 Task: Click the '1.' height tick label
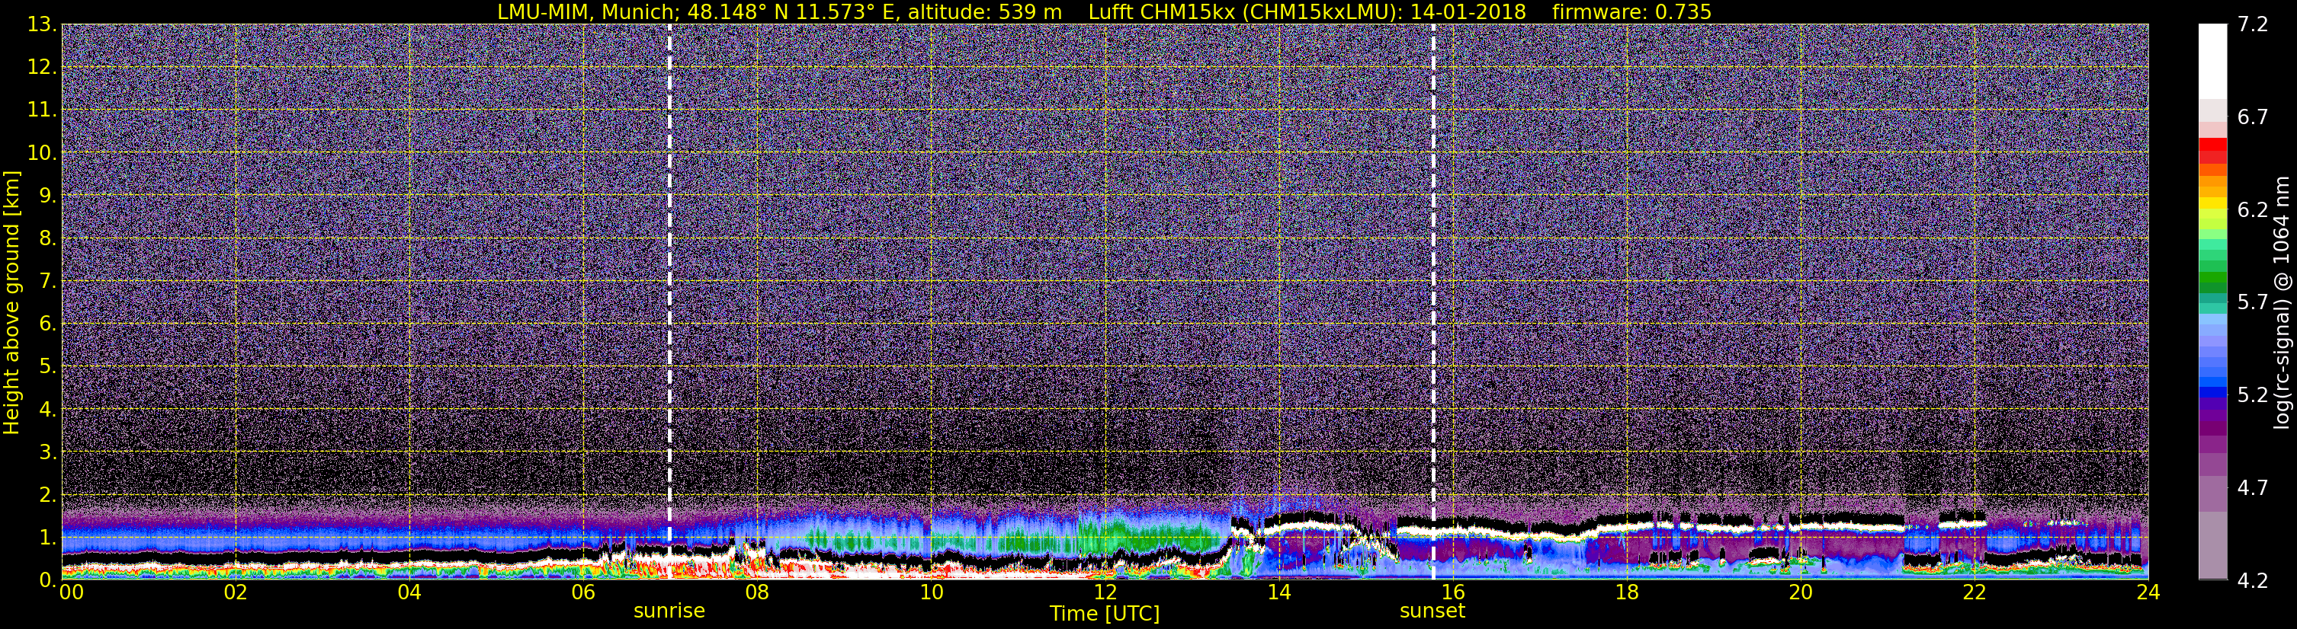pos(48,537)
